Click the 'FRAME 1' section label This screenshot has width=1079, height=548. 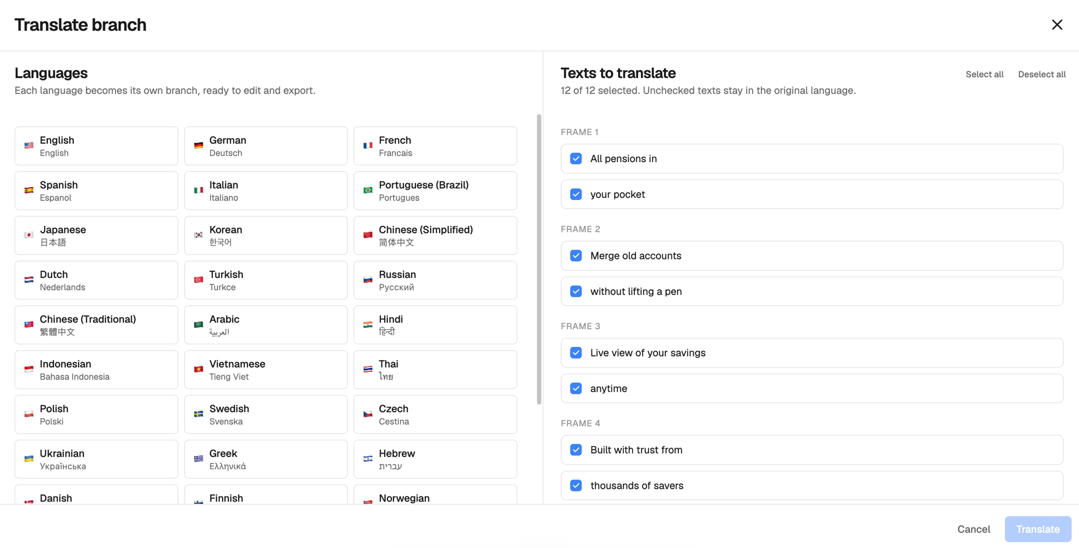coord(579,132)
